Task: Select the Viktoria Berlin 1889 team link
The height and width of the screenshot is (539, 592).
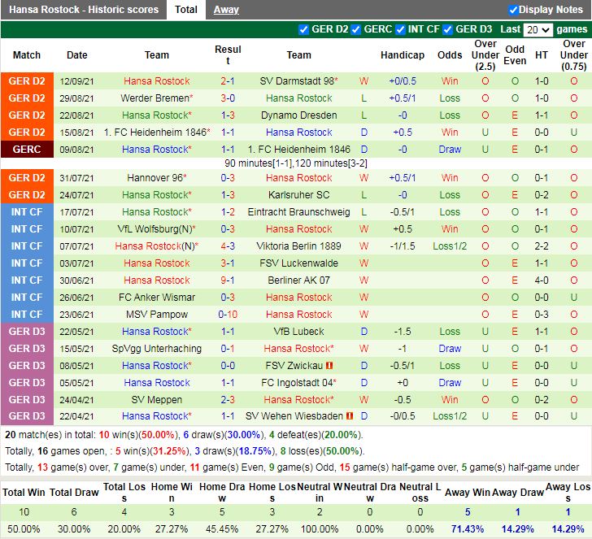Action: pyautogui.click(x=298, y=246)
